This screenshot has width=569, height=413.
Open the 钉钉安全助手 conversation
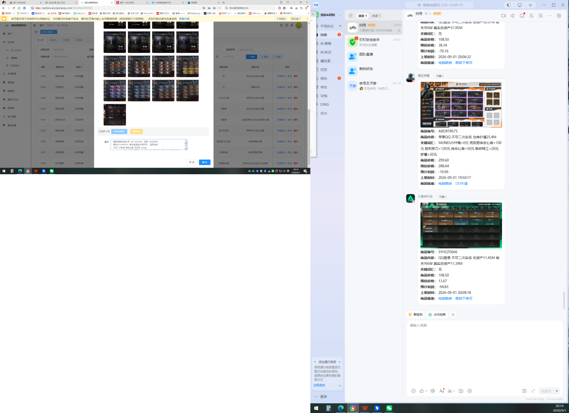coord(374,42)
